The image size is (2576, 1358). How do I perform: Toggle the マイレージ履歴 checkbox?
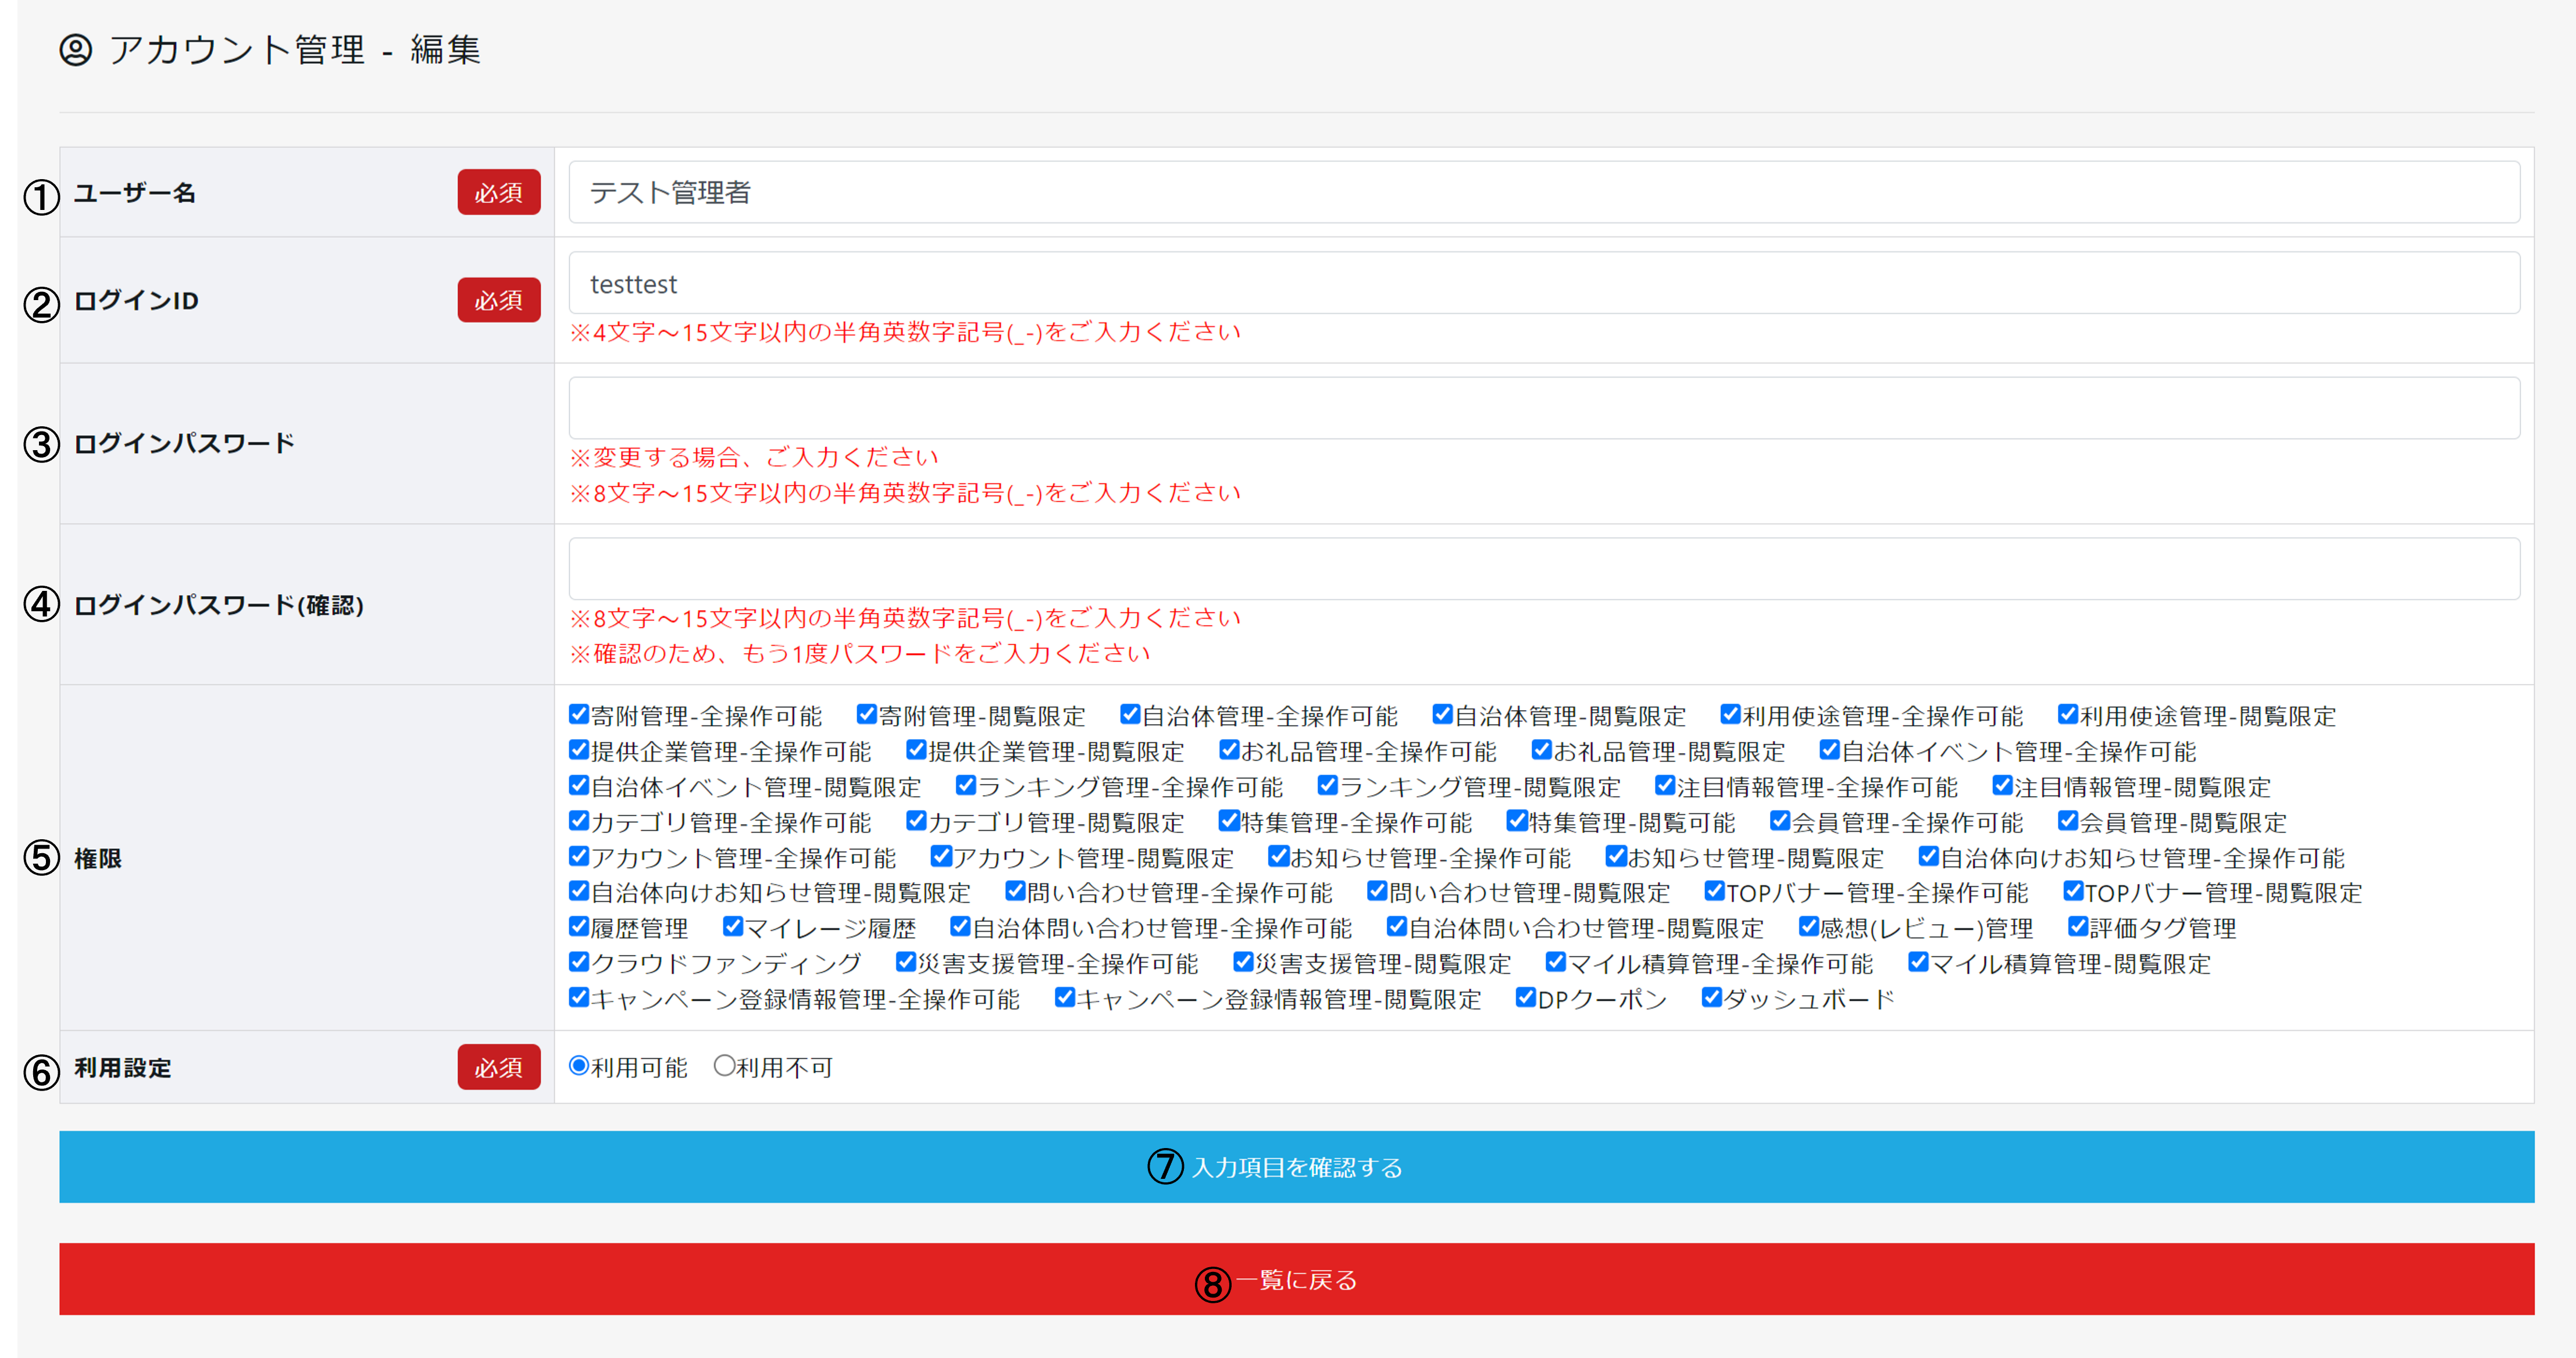pyautogui.click(x=733, y=926)
